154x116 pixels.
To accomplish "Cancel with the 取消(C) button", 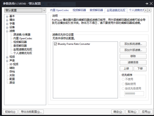I will pyautogui.click(x=132, y=112).
